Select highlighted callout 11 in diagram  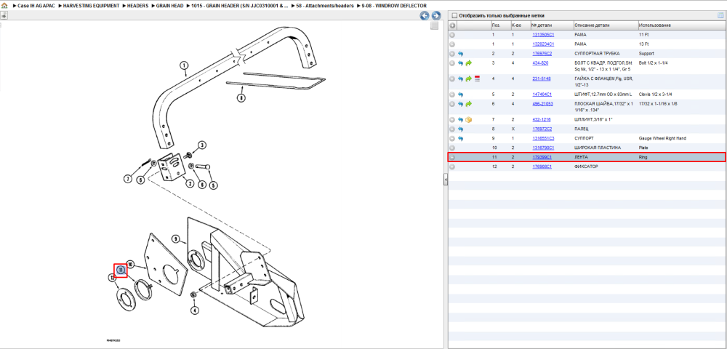point(121,270)
